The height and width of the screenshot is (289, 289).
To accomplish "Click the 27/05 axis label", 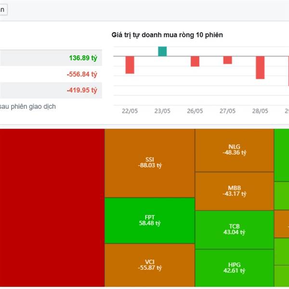I will (228, 111).
